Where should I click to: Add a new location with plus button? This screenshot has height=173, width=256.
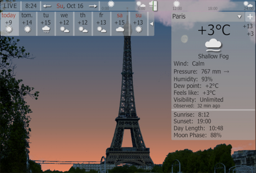coord(250,17)
